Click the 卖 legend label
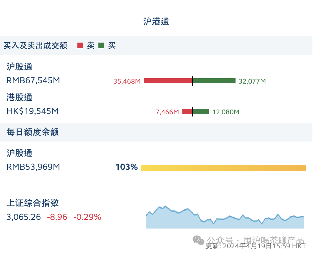Viewport: 314px width, 253px height. click(x=91, y=46)
